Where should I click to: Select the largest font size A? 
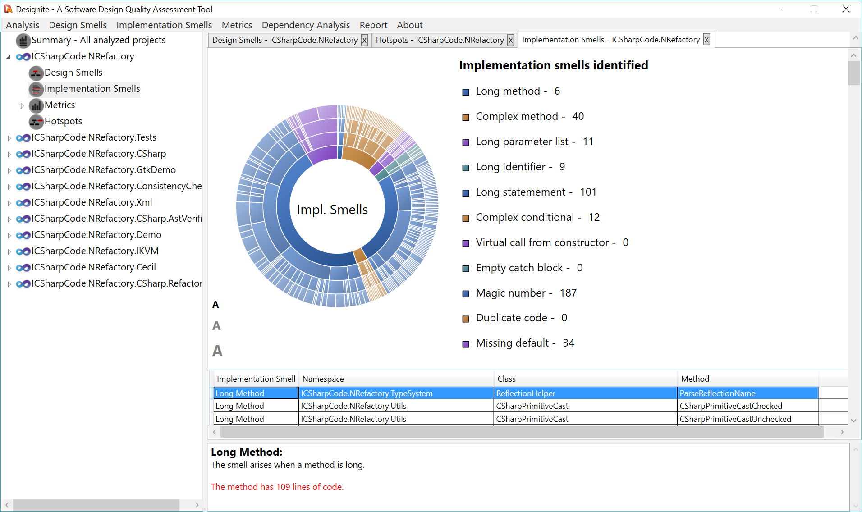[x=217, y=351]
